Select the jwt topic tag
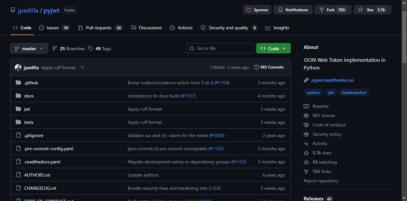This screenshot has width=407, height=201. point(331,93)
